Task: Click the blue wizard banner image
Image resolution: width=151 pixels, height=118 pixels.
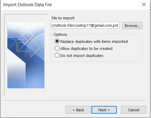Action: click(26, 55)
